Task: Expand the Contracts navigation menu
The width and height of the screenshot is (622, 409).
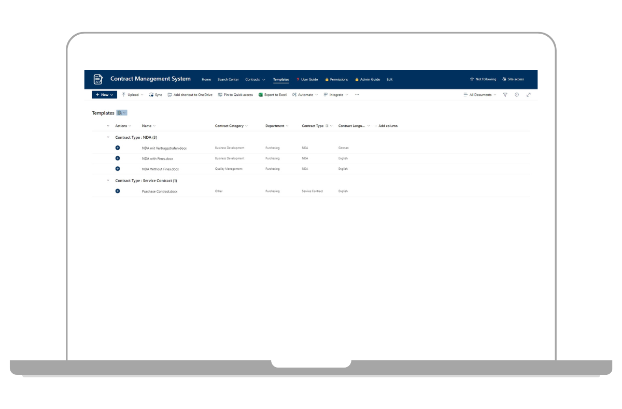Action: (x=255, y=80)
